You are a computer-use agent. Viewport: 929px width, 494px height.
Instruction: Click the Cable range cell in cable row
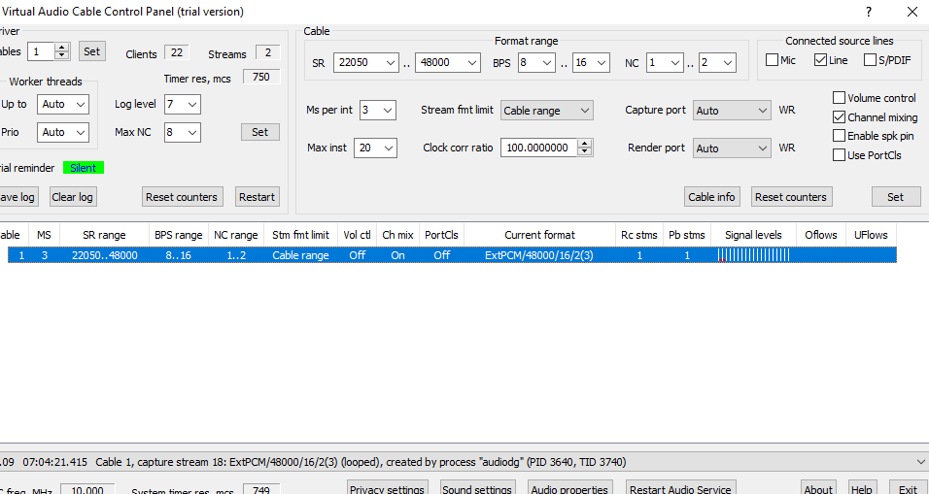point(300,255)
